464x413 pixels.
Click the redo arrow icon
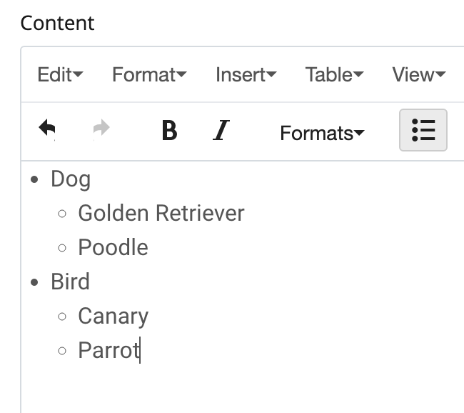point(102,130)
